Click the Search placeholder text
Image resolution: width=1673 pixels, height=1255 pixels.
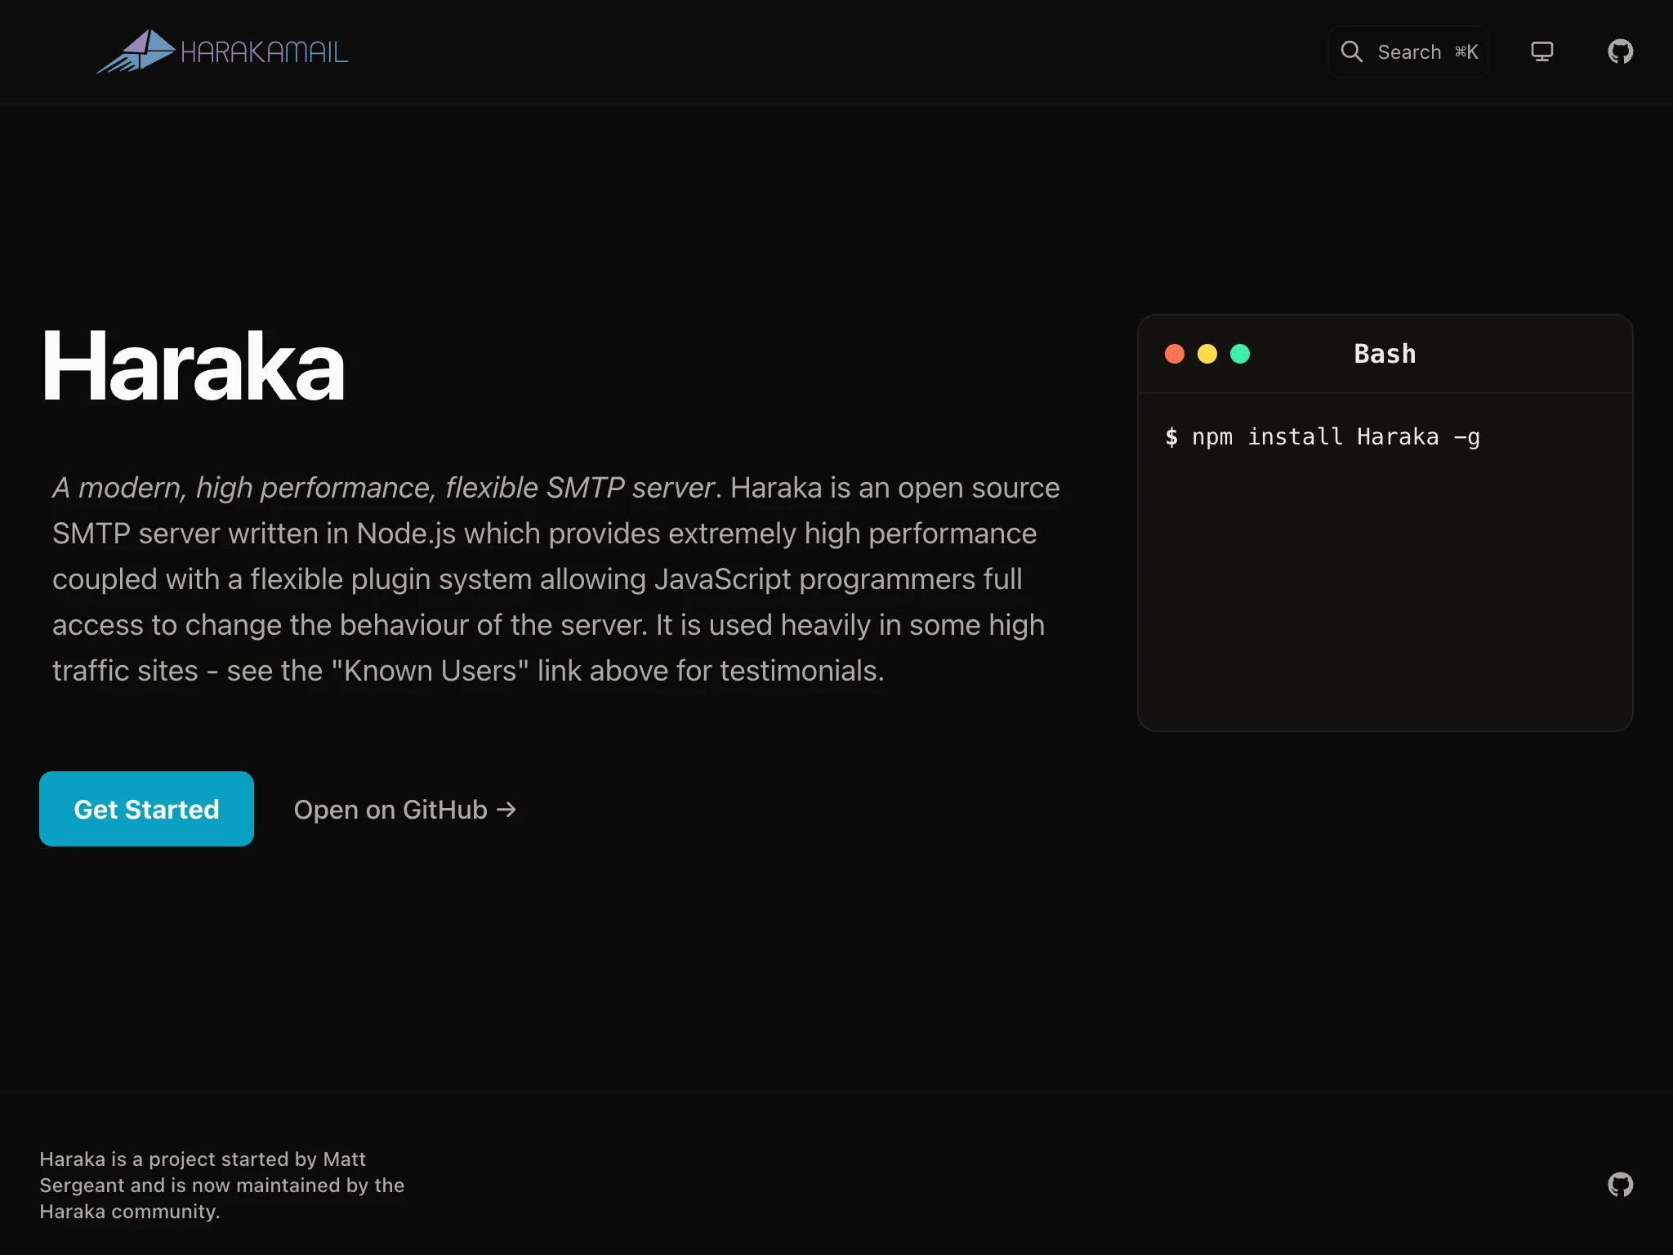click(1408, 51)
